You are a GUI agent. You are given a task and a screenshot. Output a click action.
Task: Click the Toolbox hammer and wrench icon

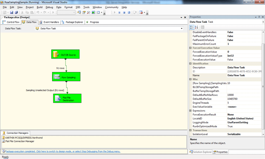(88, 12)
